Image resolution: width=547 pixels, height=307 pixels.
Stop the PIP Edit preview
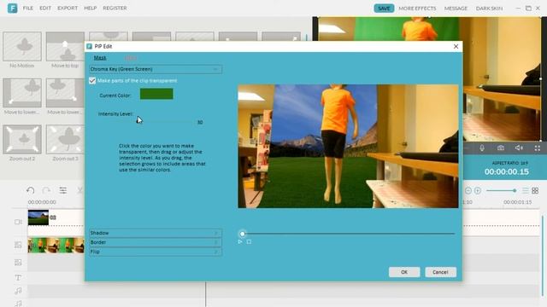click(x=249, y=241)
